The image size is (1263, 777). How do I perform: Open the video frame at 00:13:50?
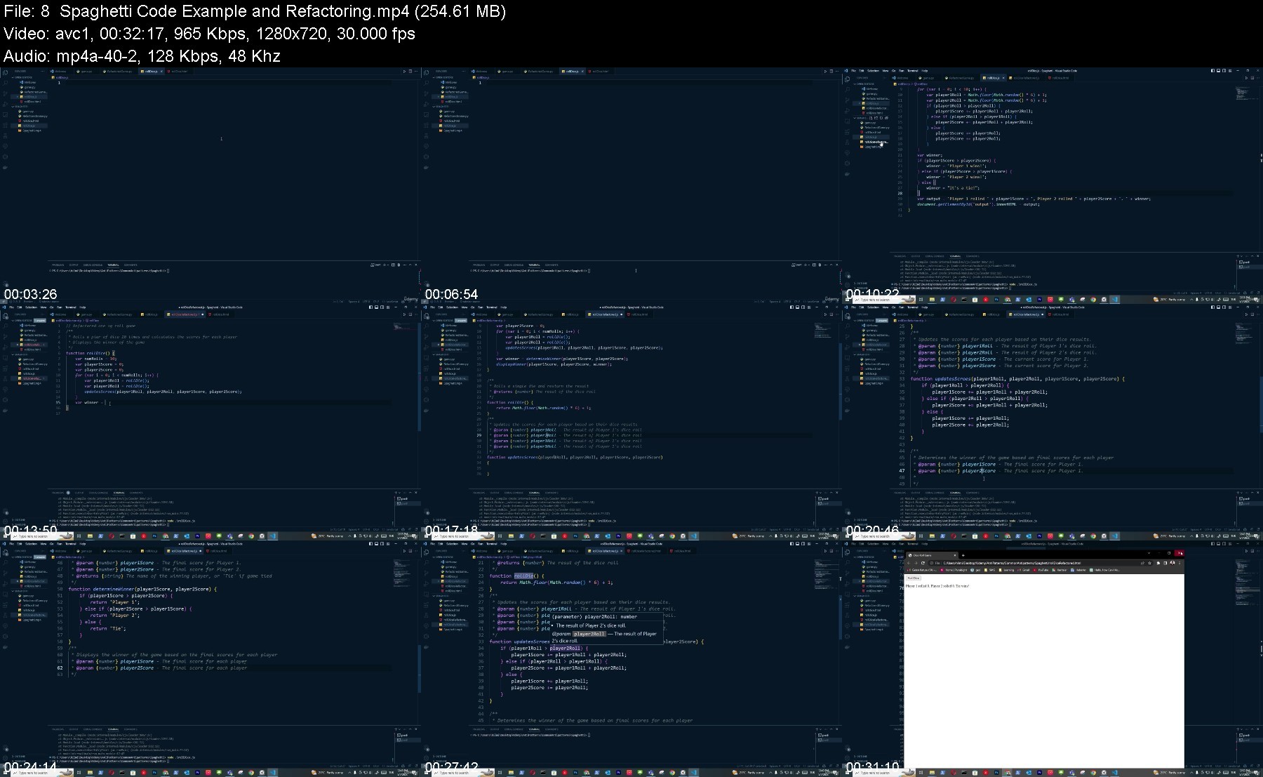coord(210,422)
